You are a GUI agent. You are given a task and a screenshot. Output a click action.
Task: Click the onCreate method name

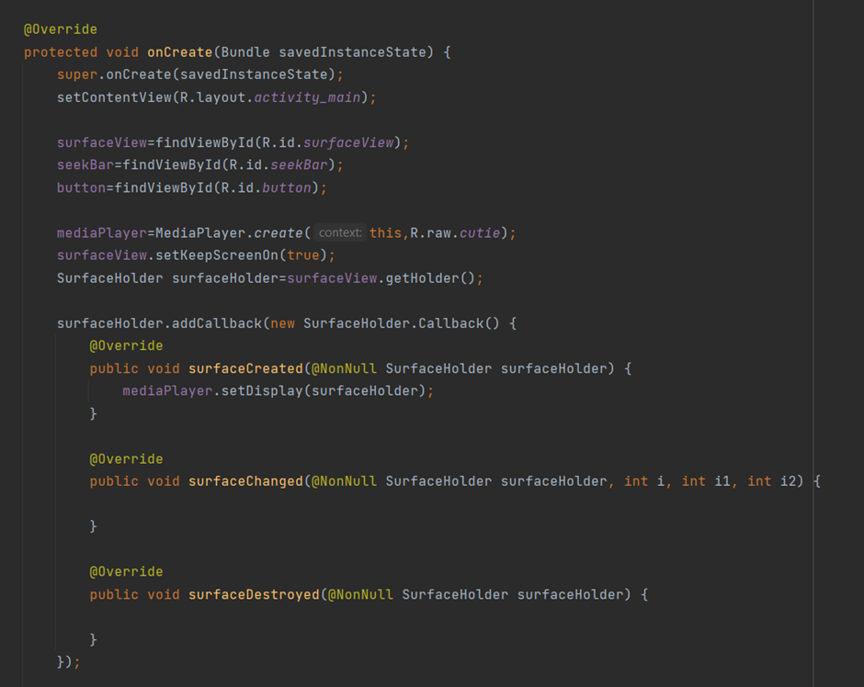coord(180,51)
